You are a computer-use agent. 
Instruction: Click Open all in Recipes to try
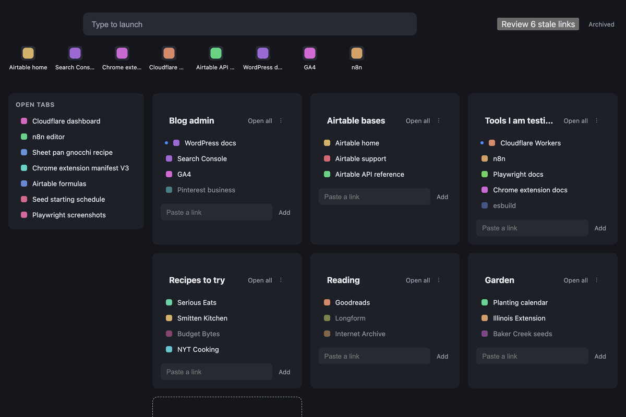260,280
